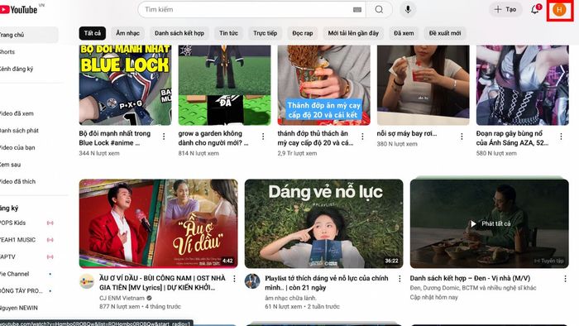Viewport: 579px width, 326px height.
Task: Focus the Tìm kiếm search field
Action: (x=251, y=10)
